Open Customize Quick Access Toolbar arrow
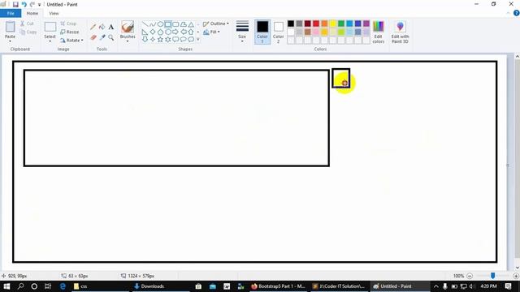 [40, 5]
